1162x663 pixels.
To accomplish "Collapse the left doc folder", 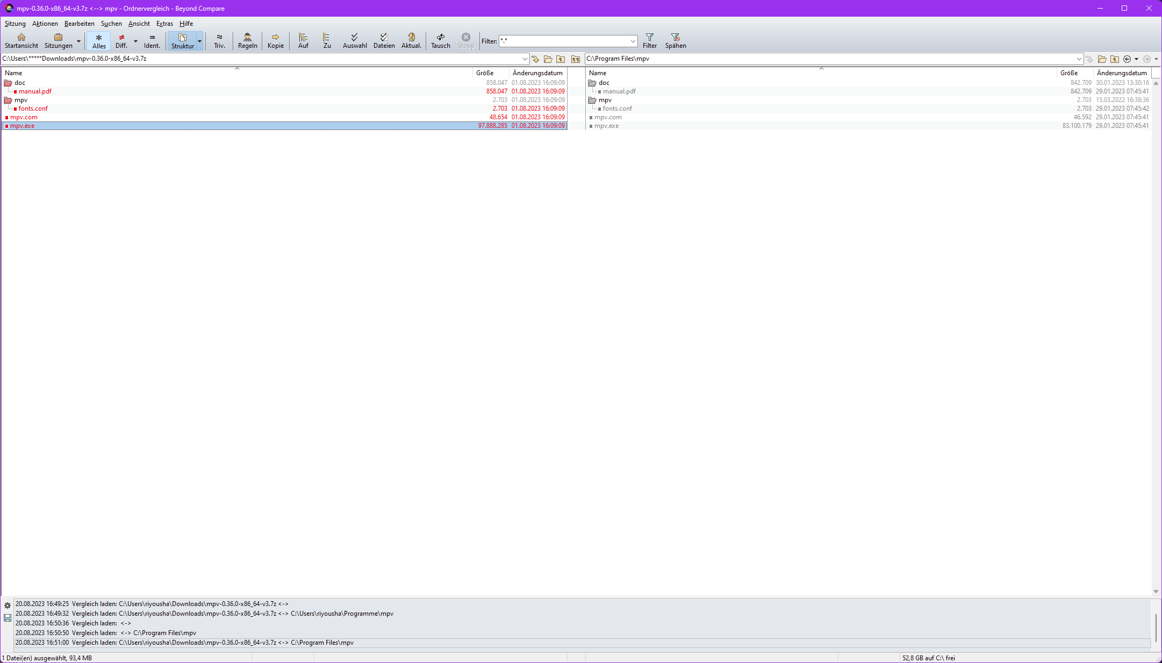I will coord(8,83).
